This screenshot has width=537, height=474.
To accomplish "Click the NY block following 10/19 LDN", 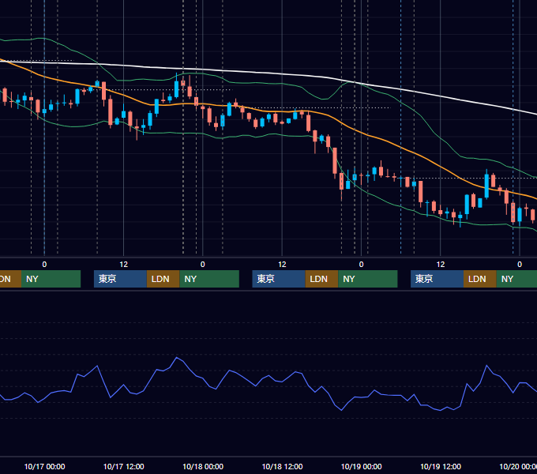I will (516, 279).
